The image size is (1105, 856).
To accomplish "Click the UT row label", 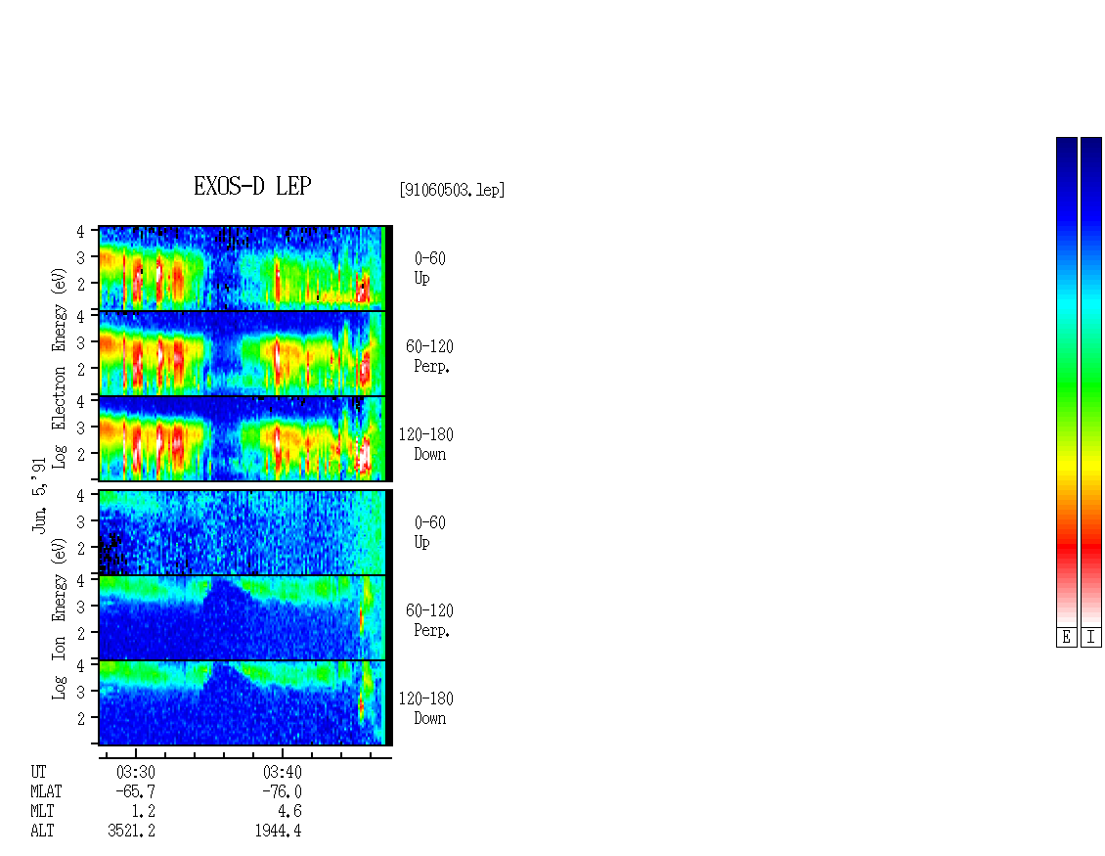I will click(39, 772).
